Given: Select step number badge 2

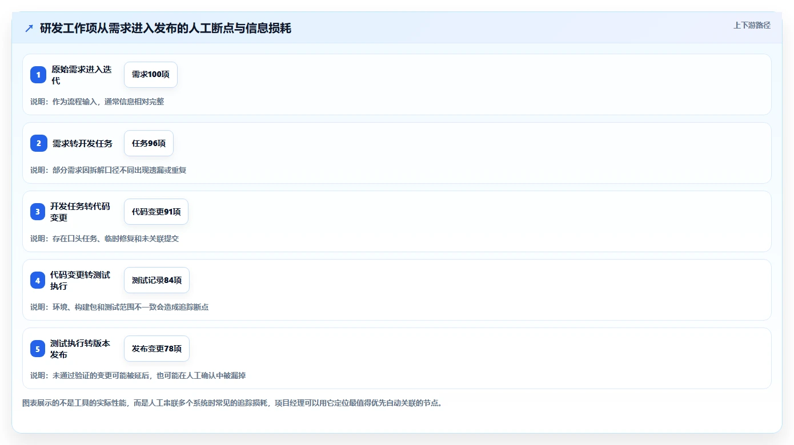Looking at the screenshot, I should click(38, 143).
